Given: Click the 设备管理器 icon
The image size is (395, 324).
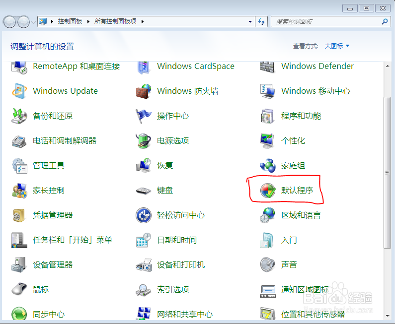Looking at the screenshot, I should pos(19,264).
